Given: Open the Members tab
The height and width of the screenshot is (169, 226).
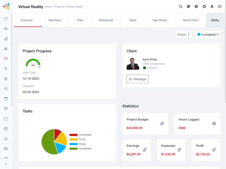Looking at the screenshot, I should 54,20.
